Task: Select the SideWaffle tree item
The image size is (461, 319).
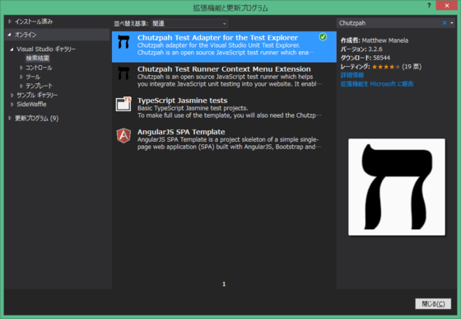Action: pos(31,104)
